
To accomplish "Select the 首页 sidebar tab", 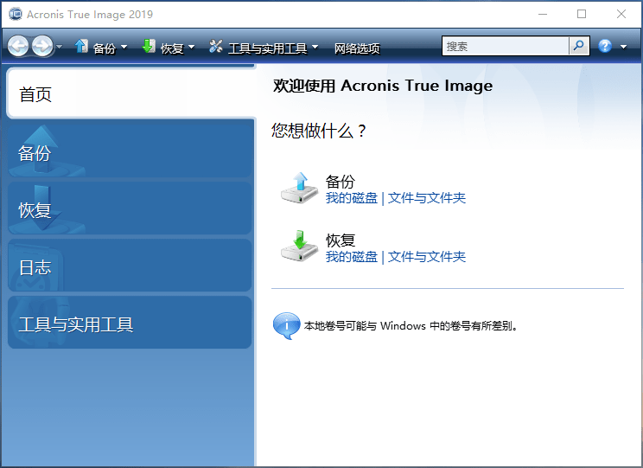I will point(130,94).
